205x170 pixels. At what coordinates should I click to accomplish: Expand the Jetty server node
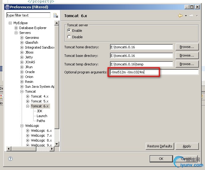[22, 57]
